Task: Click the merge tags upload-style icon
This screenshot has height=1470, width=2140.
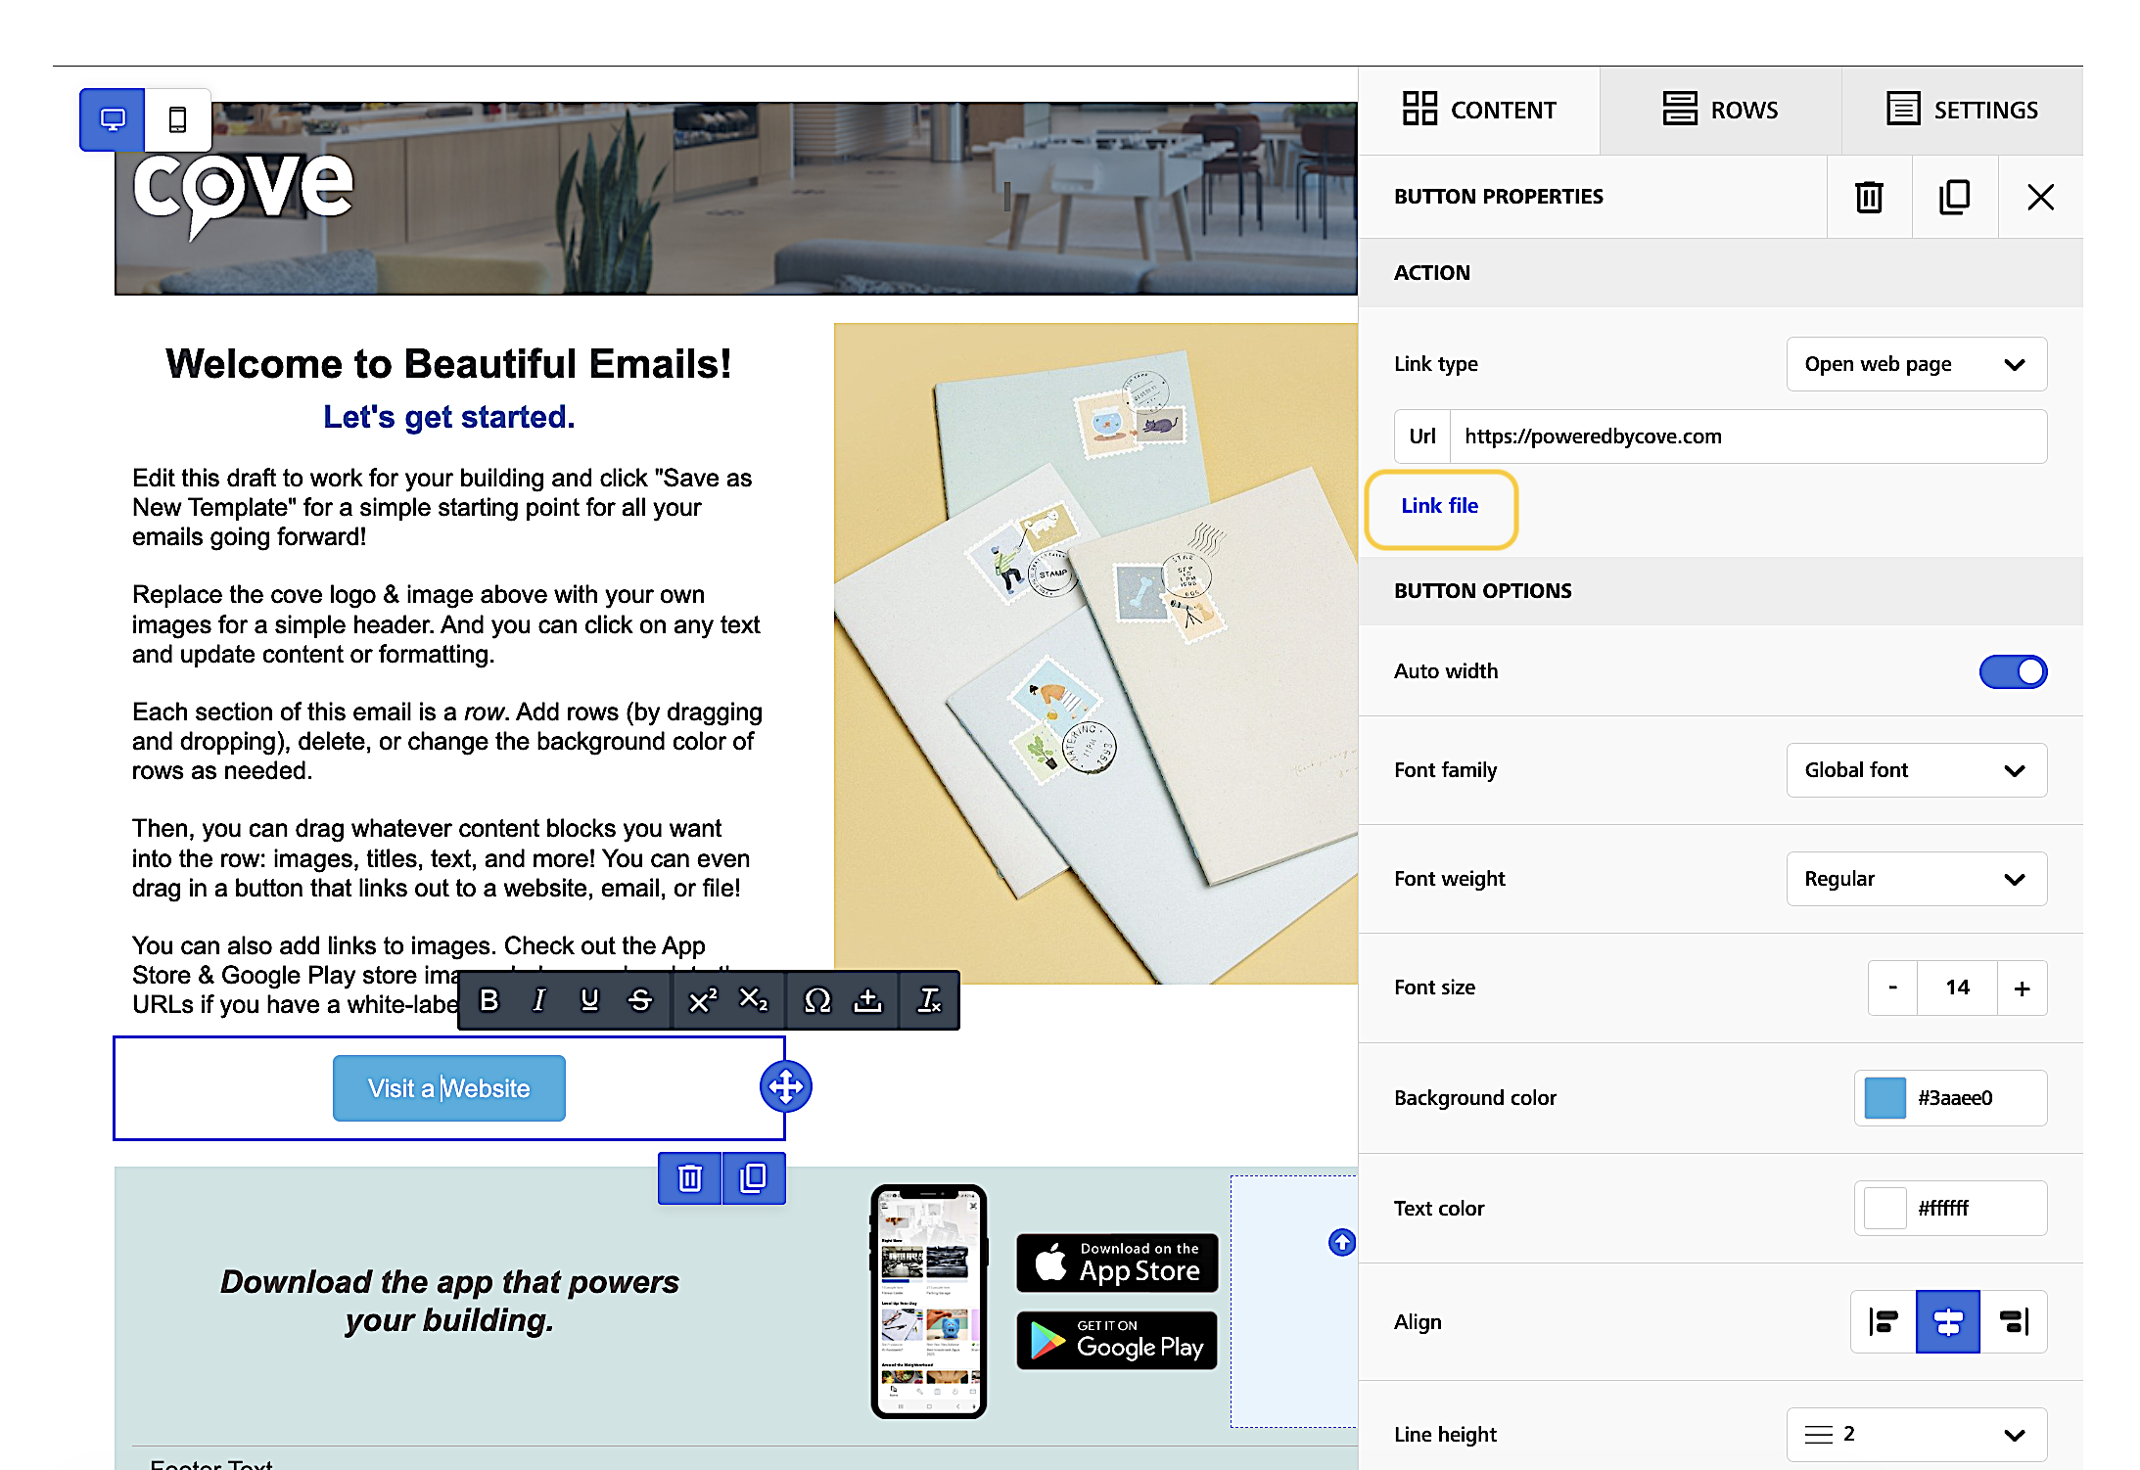Action: point(867,1000)
